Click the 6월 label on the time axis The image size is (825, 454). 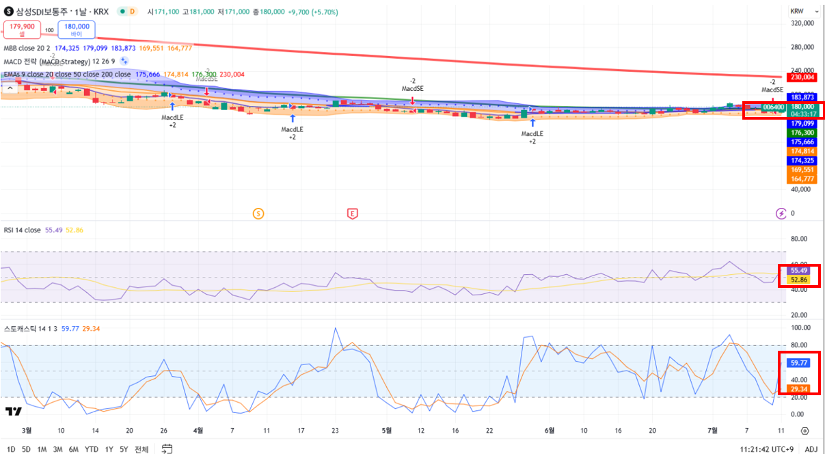point(550,431)
